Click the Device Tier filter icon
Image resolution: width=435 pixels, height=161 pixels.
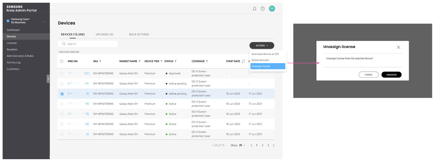(x=161, y=61)
